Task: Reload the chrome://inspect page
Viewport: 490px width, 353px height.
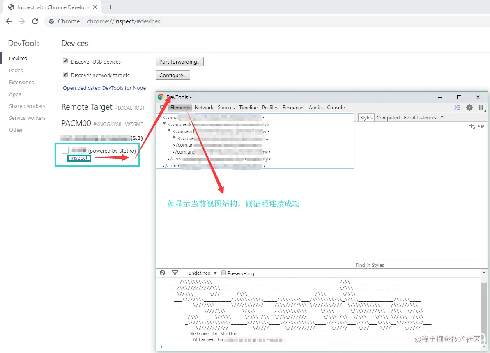Action: [x=35, y=21]
